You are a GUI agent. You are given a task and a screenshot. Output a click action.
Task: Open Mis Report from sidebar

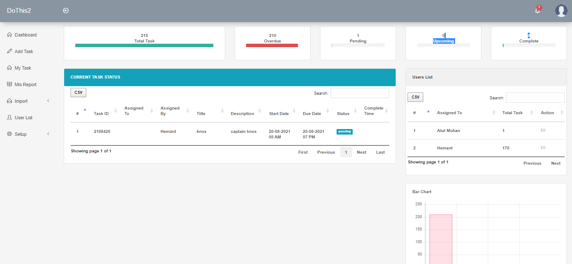click(x=25, y=84)
